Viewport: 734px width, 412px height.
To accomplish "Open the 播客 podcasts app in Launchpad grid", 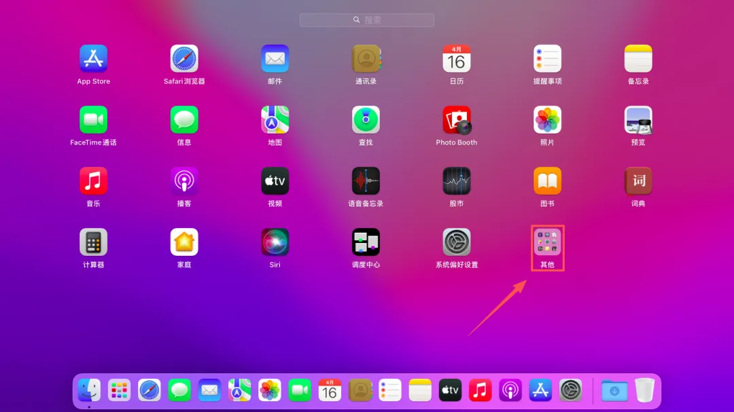I will [184, 181].
